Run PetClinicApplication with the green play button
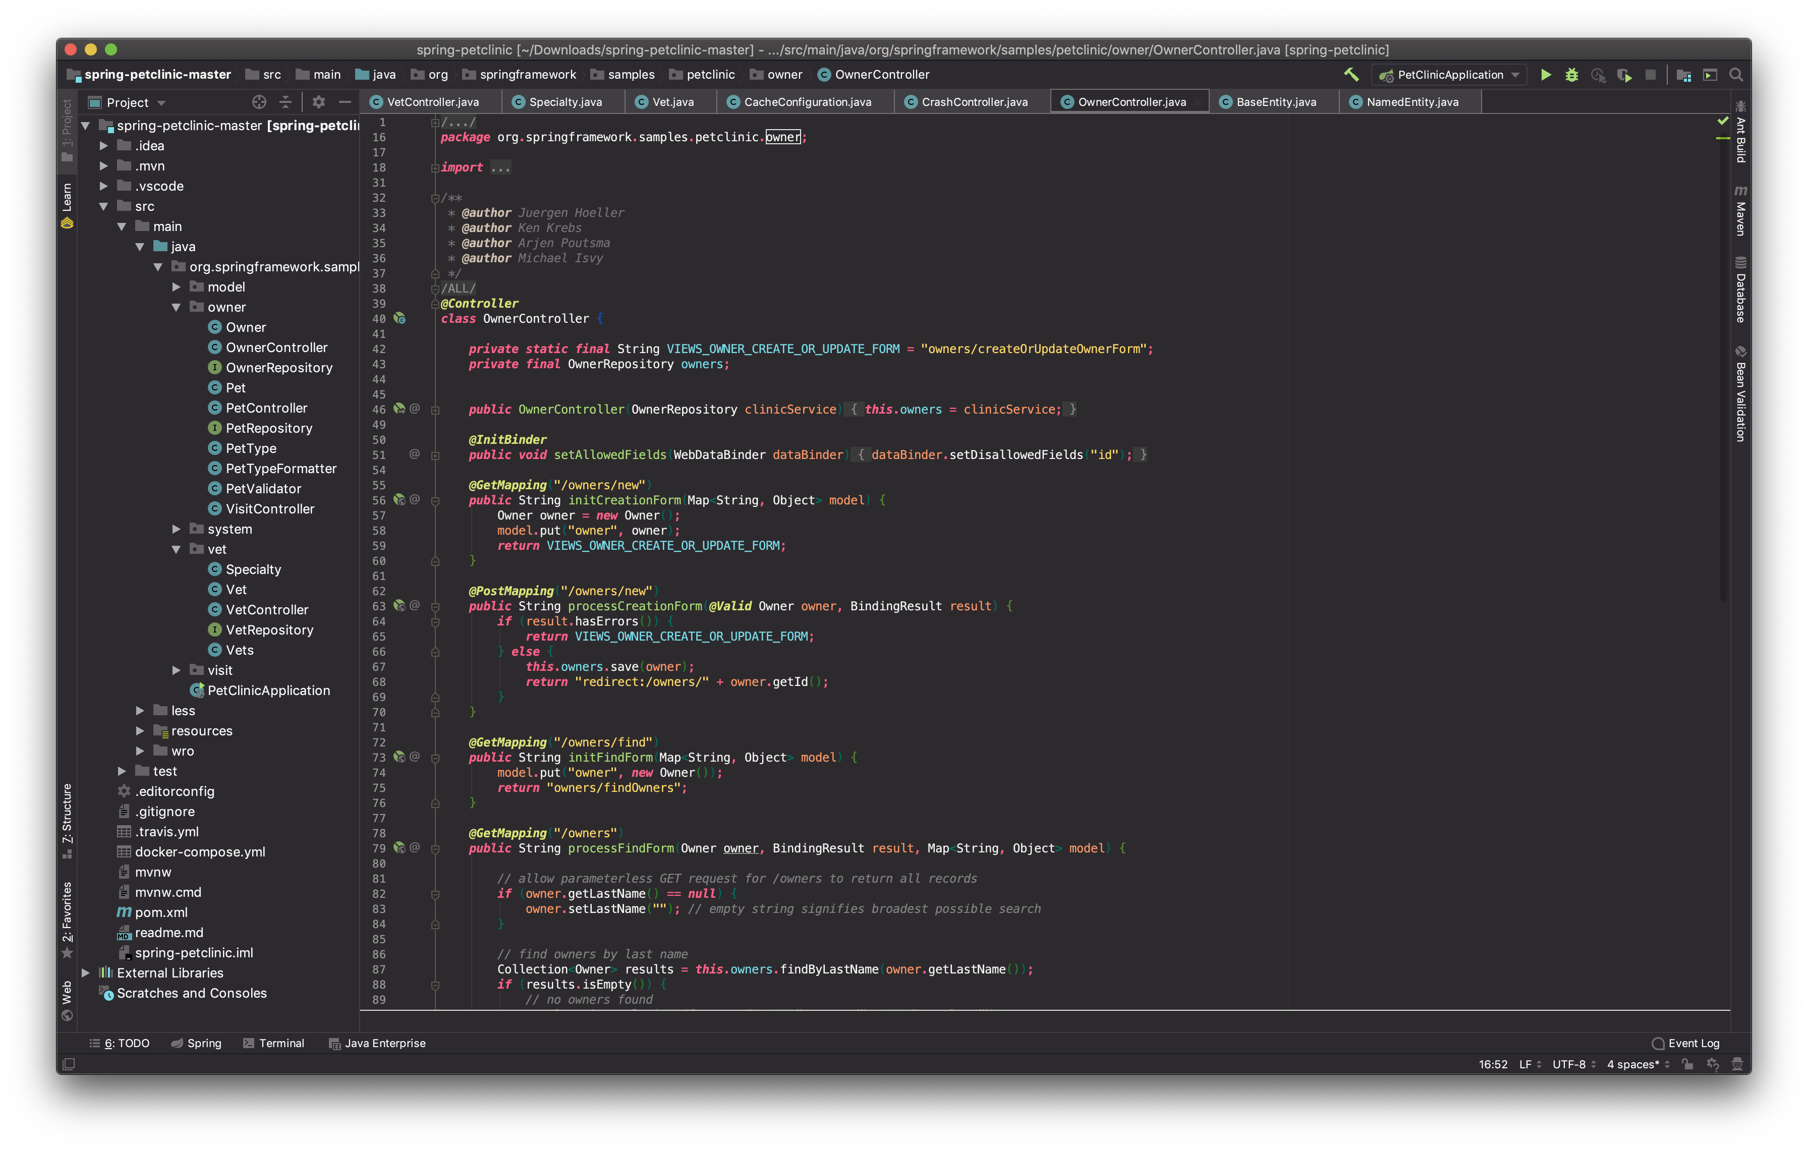 click(x=1545, y=74)
